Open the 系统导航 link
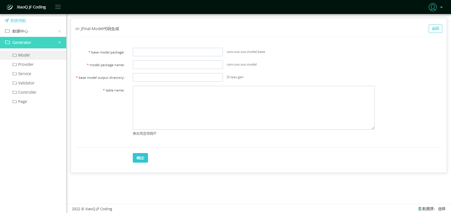The width and height of the screenshot is (451, 213). 18,21
